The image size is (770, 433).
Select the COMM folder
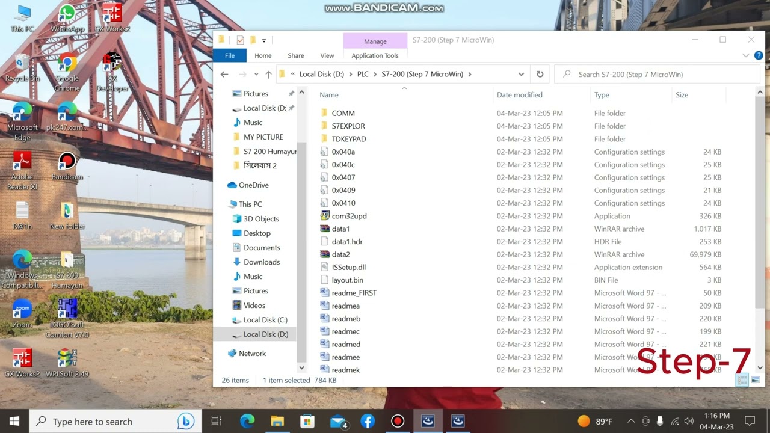(x=343, y=113)
